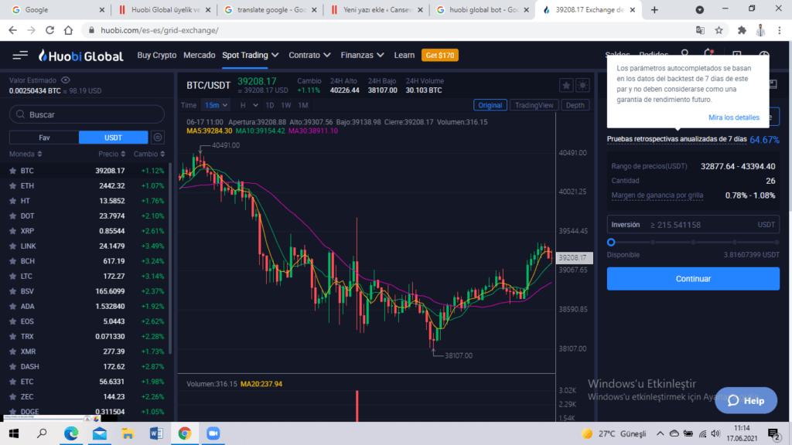792x445 pixels.
Task: Open the Learn menu item
Action: pos(404,55)
